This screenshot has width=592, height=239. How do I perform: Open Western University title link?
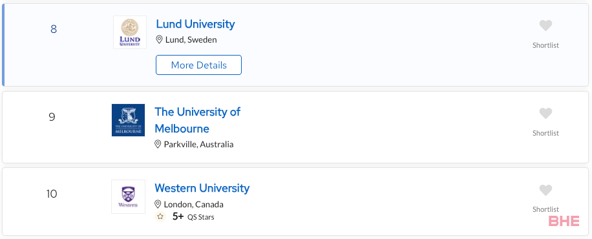point(202,188)
